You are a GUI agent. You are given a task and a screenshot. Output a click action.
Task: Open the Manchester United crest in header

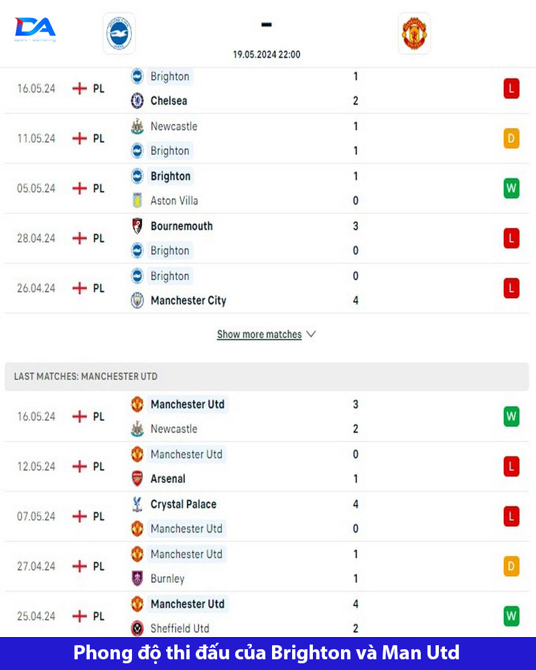[x=414, y=33]
